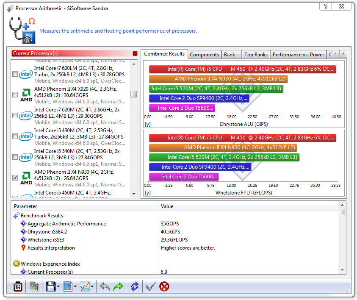Viewport: 357px width, 300px height.
Task: Click the red Core i5 M 450 Dhrystone bar
Action: click(243, 69)
